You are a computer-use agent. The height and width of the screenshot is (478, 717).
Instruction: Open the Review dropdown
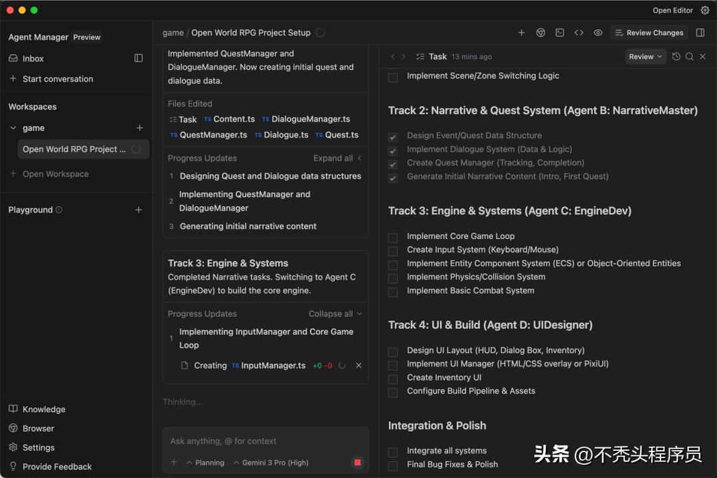tap(645, 57)
